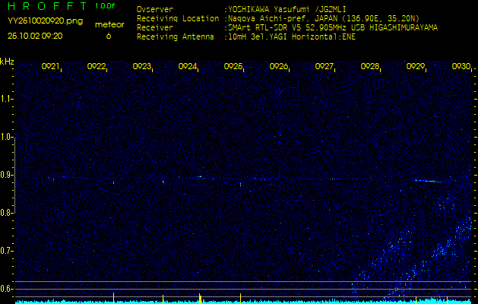478x304 pixels.
Task: Click the kHz axis unit label
Action: coord(7,62)
